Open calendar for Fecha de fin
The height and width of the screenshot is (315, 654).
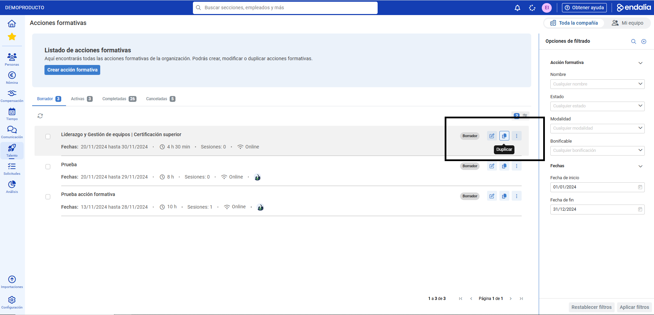tap(640, 209)
